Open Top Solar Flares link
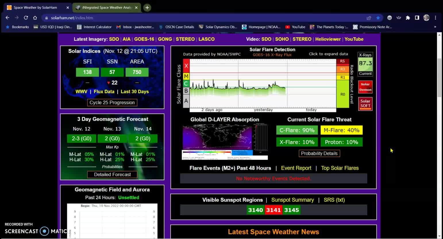 pyautogui.click(x=340, y=168)
